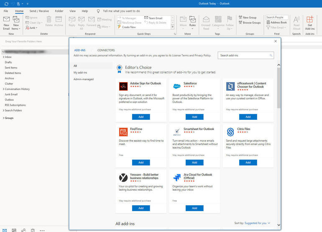322x232 pixels.
Task: Click the officeatwork Content Chooser icon
Action: coord(230,86)
